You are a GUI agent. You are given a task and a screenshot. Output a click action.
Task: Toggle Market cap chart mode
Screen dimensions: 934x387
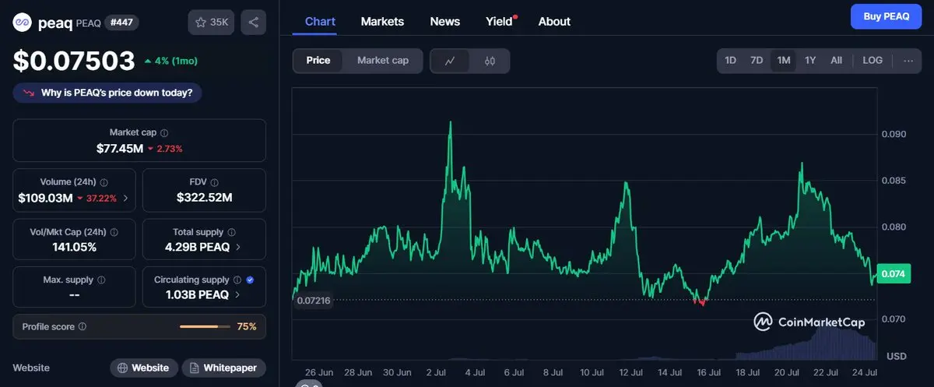point(382,61)
